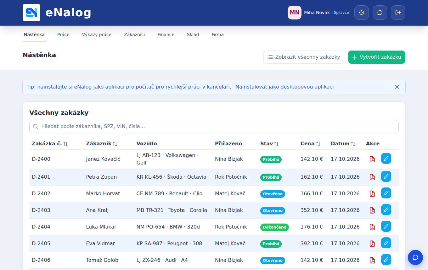Edit Marko Horvat's order
The image size is (428, 270).
(x=386, y=193)
